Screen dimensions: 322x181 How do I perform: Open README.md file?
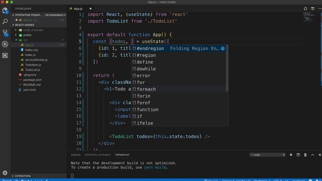(39, 84)
